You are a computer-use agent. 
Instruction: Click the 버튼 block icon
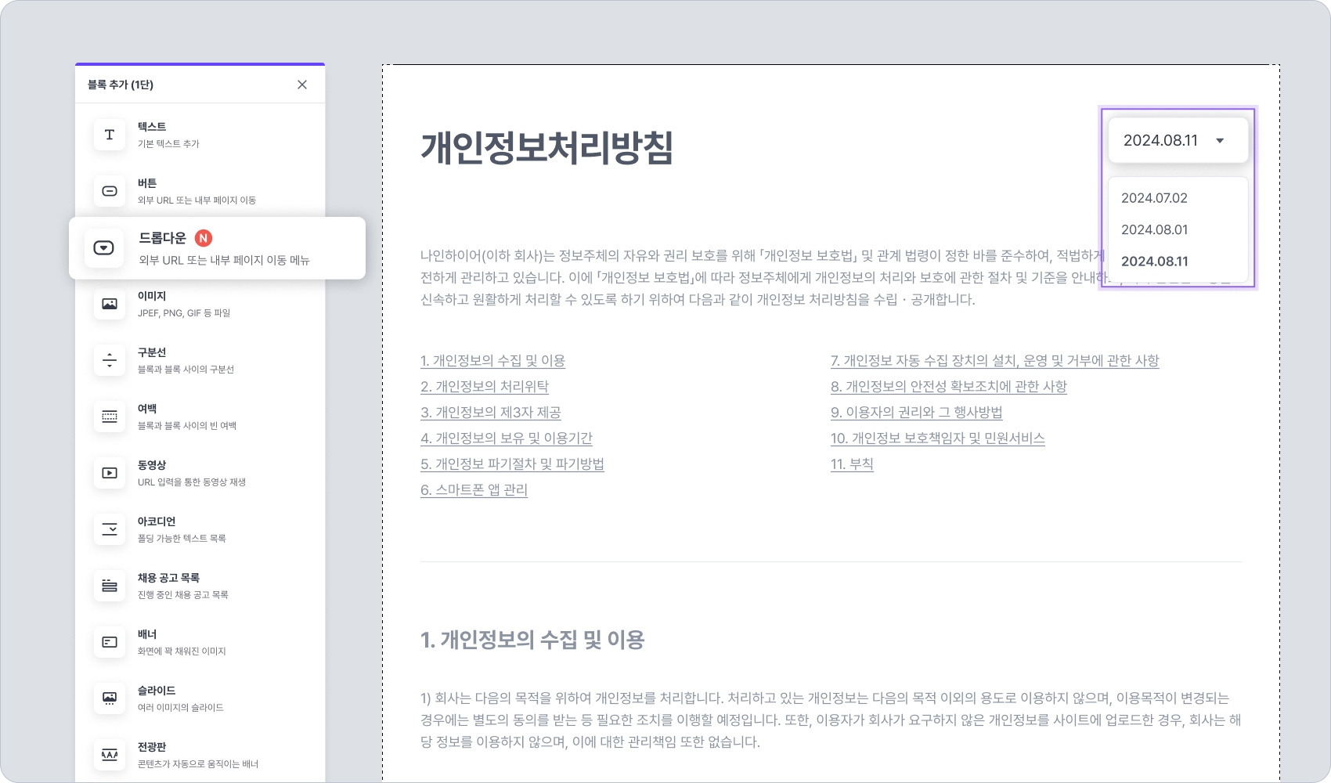[110, 191]
